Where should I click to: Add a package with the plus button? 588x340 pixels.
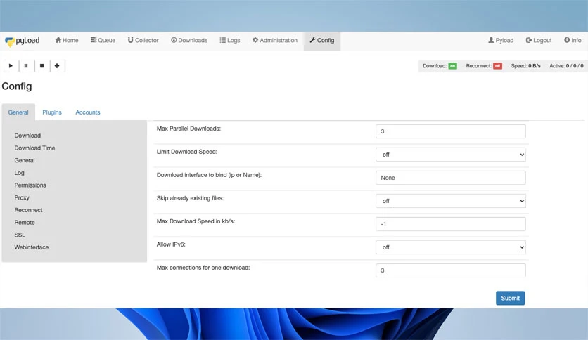coord(57,66)
